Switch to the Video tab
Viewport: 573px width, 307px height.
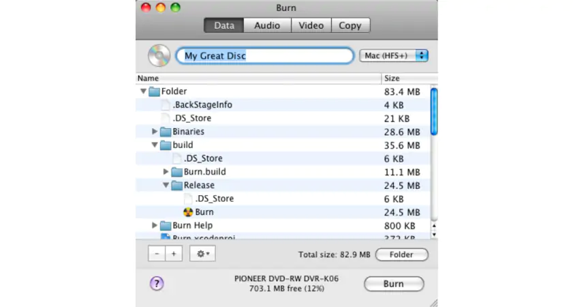pyautogui.click(x=311, y=25)
